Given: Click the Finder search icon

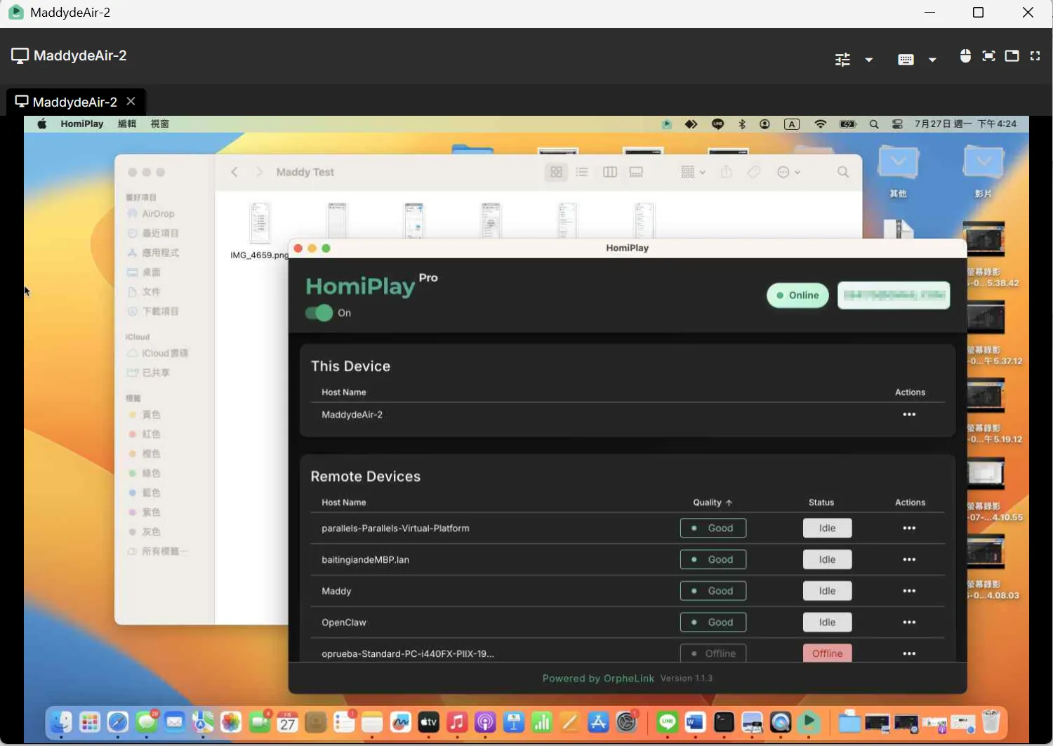Looking at the screenshot, I should click(x=843, y=172).
